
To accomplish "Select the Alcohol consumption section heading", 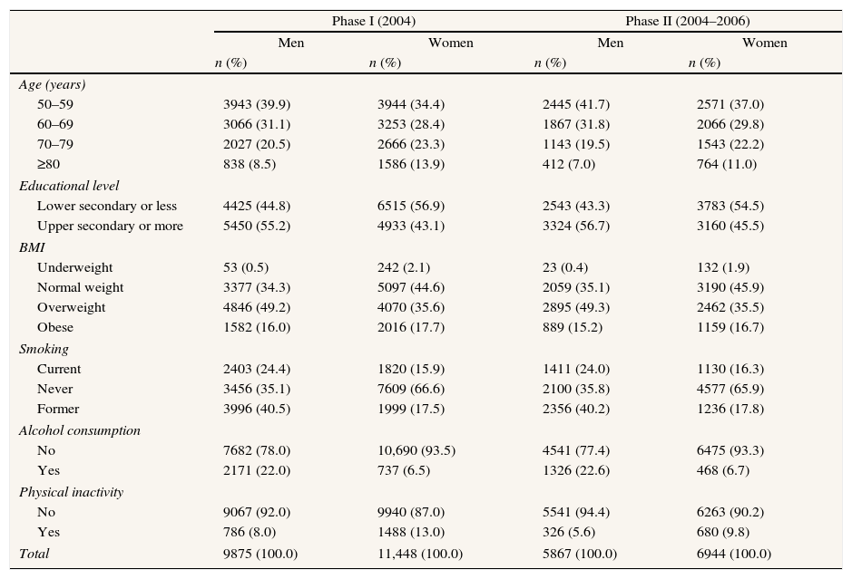I will pyautogui.click(x=80, y=430).
